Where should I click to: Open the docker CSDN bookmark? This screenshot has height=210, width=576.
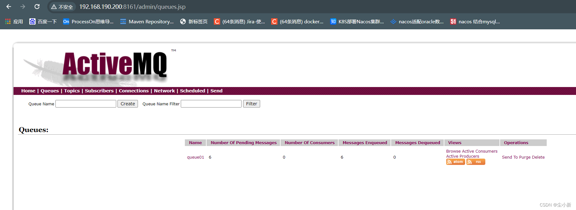coord(298,21)
